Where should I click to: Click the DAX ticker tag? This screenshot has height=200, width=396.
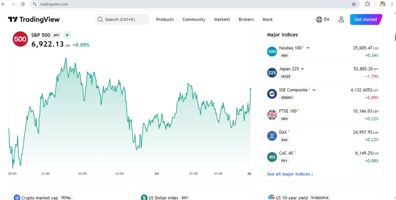284,140
